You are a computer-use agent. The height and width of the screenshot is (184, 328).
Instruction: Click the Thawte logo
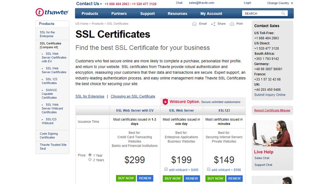click(52, 12)
